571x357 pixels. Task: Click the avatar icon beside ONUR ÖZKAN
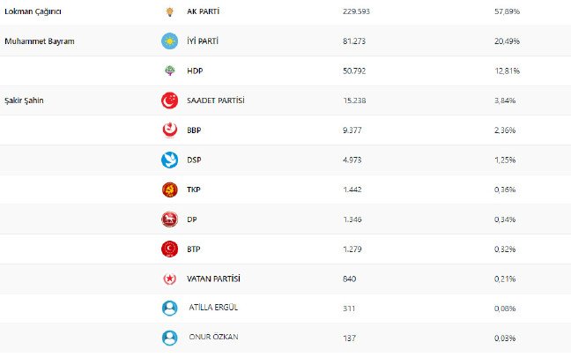pos(169,338)
